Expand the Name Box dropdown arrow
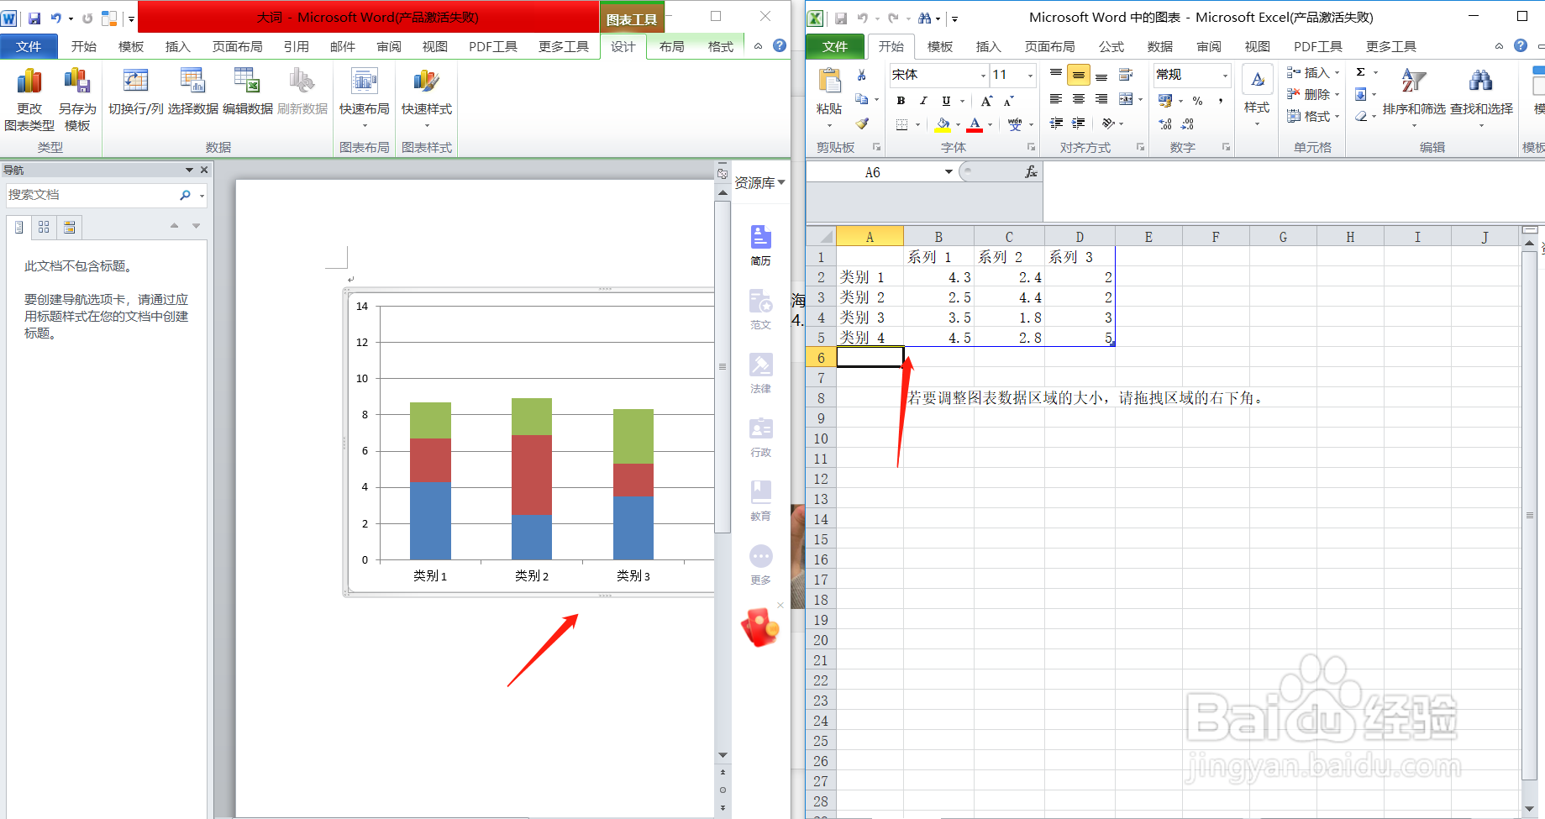The image size is (1545, 819). pos(949,172)
